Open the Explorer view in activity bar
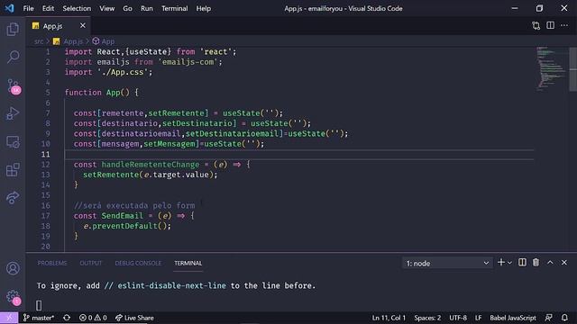577x324 pixels. (x=13, y=29)
